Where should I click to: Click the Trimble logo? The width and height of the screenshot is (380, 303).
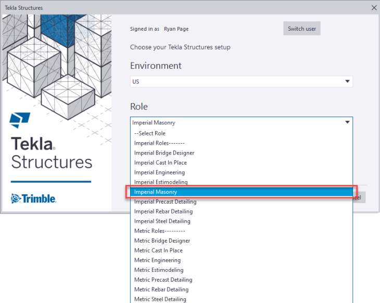tap(33, 198)
